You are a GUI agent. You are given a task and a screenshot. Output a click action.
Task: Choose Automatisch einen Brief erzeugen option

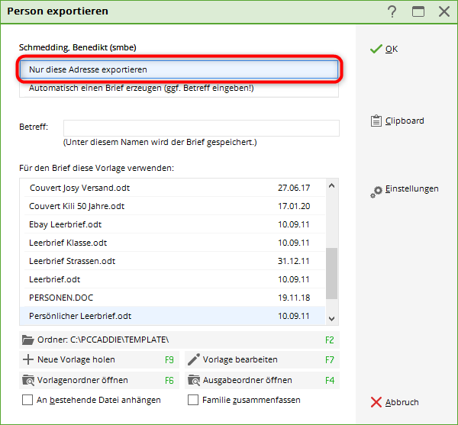click(x=179, y=89)
